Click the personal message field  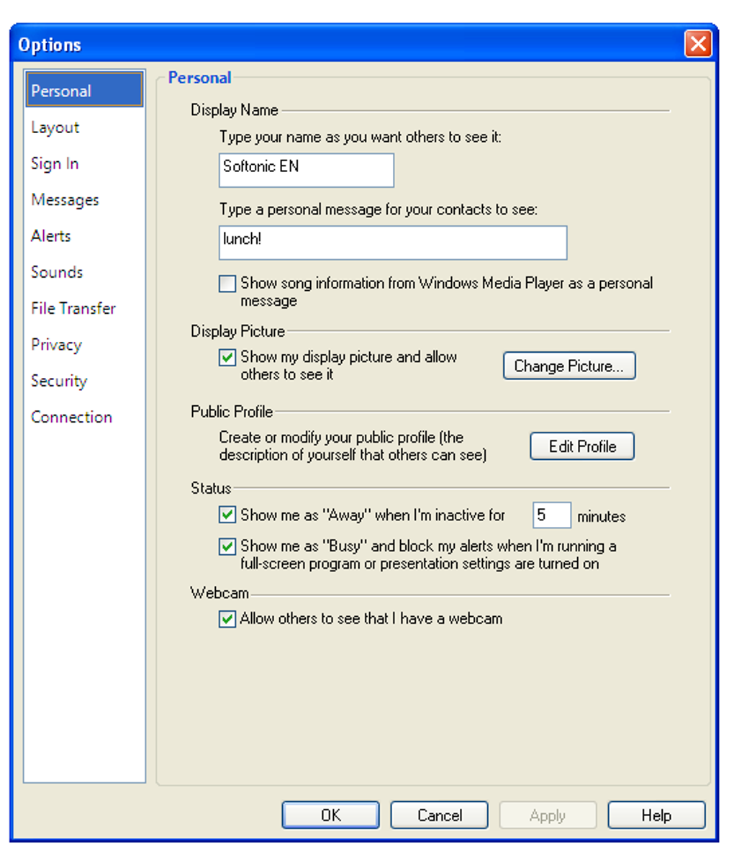(x=393, y=243)
